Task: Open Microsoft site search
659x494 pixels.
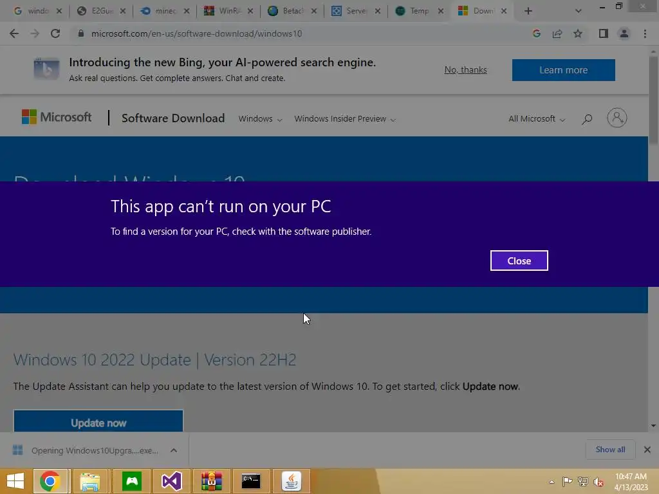Action: click(x=587, y=119)
